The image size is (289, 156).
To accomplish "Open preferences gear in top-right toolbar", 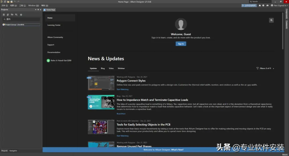I will pos(263,6).
